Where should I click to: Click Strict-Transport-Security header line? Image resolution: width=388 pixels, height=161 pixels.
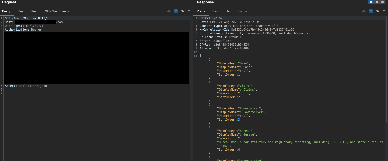pyautogui.click(x=254, y=33)
